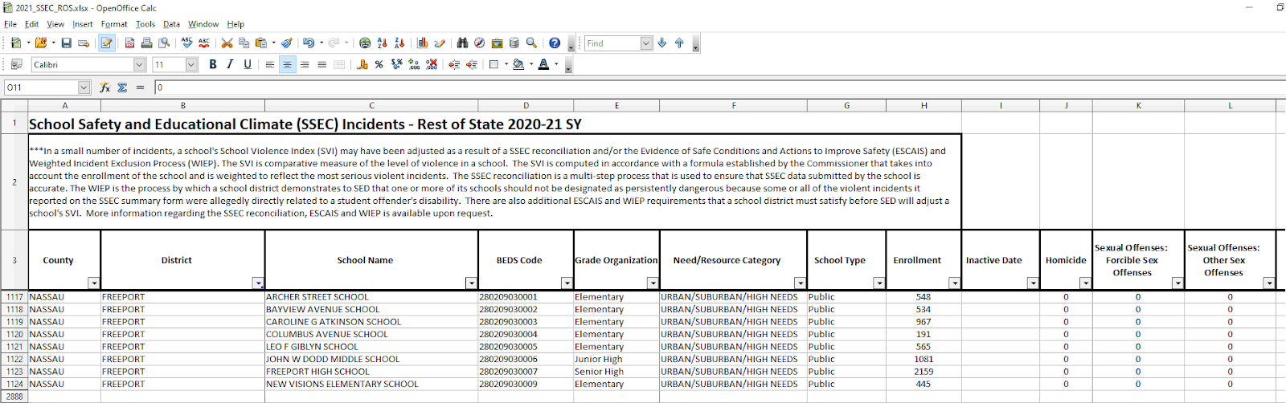This screenshot has height=403, width=1286.
Task: Open the Window menu
Action: click(x=203, y=24)
